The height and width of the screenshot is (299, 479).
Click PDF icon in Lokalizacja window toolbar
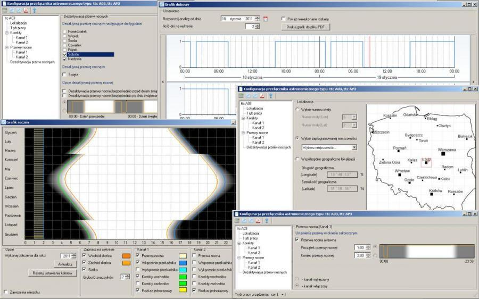coord(262,96)
